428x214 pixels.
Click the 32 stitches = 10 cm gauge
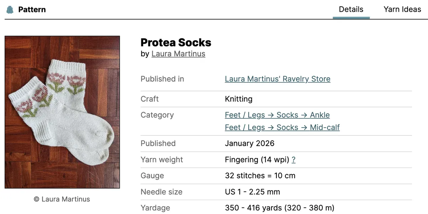(x=260, y=176)
